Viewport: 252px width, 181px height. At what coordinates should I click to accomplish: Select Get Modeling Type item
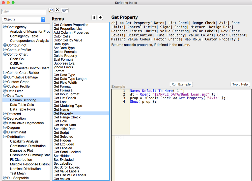(x=68, y=106)
